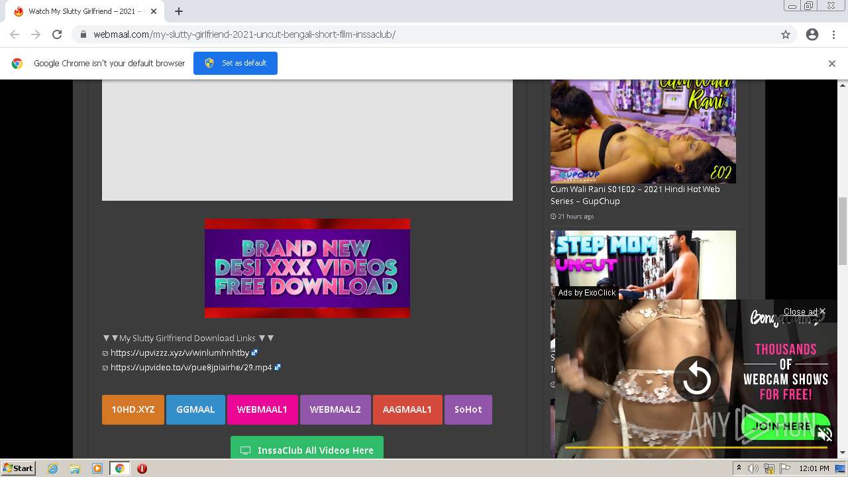Image resolution: width=848 pixels, height=477 pixels.
Task: Set Chrome as default browser
Action: (235, 63)
